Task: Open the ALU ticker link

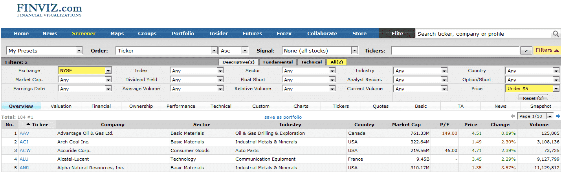Action: 24,159
